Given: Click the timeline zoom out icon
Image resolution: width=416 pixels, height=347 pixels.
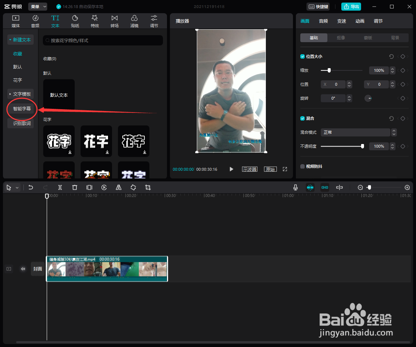Looking at the screenshot, I should click(x=360, y=188).
